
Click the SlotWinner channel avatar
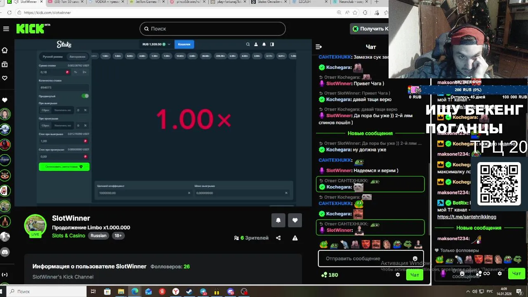coord(35,225)
